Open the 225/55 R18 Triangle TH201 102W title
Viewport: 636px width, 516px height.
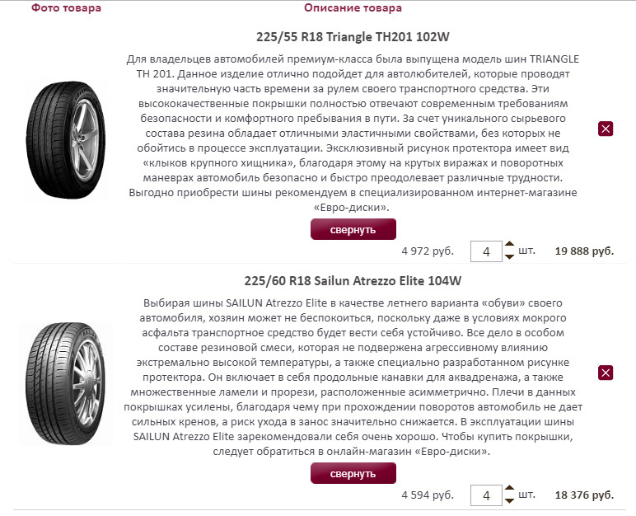pos(353,37)
